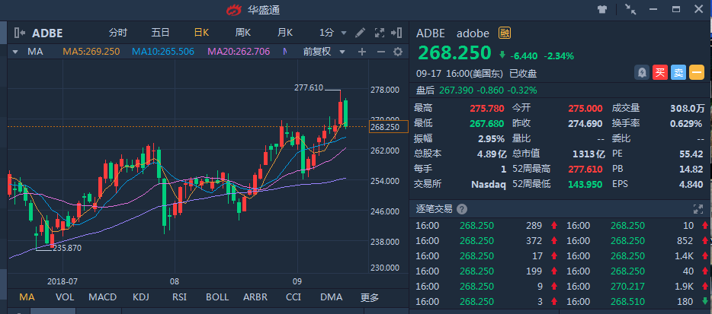
Task: Open the indicator settings gear
Action: click(398, 52)
